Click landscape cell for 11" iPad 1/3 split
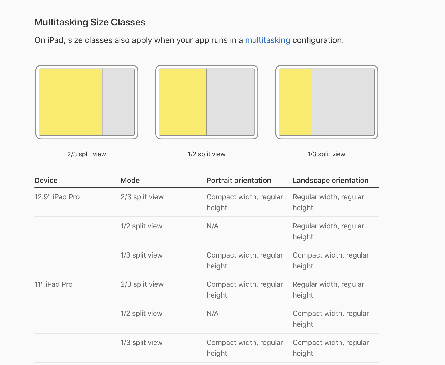 (x=331, y=348)
